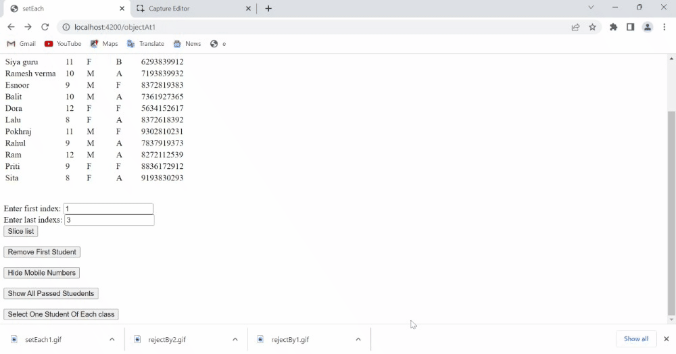Open a new browser tab
676x354 pixels.
(x=268, y=9)
